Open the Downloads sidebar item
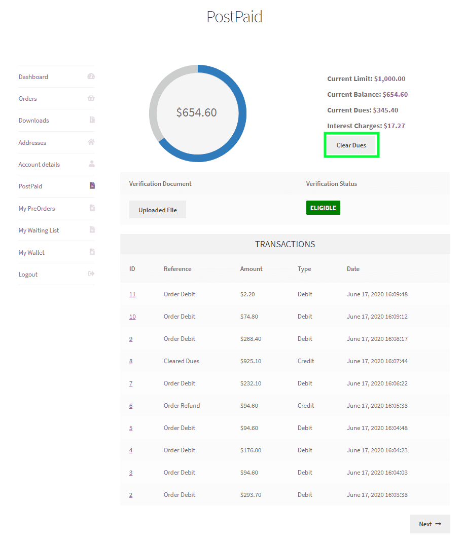 tap(34, 121)
